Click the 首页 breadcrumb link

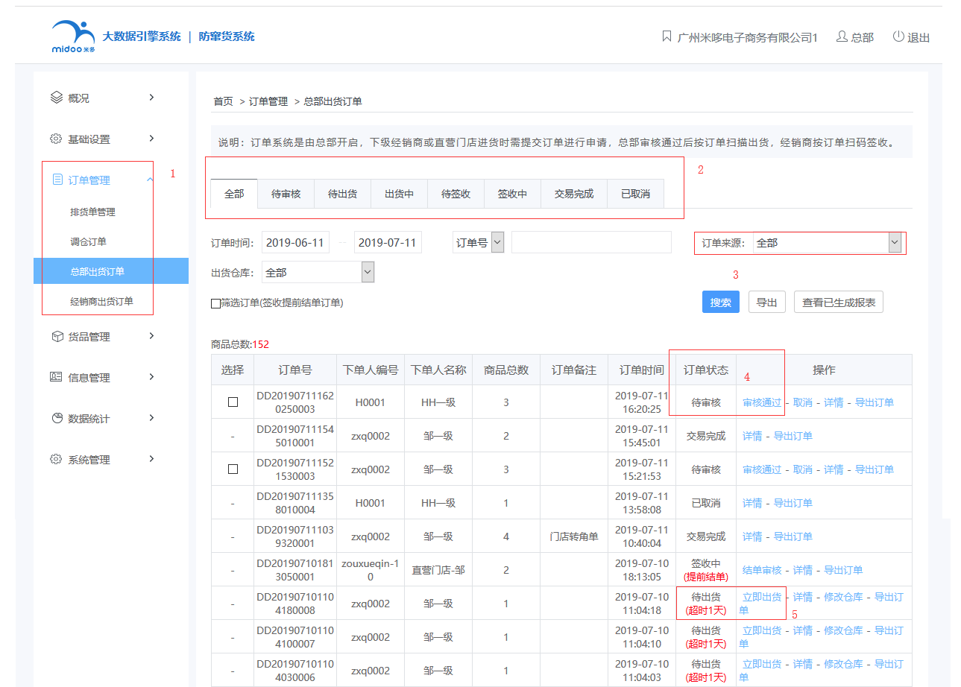[x=223, y=101]
